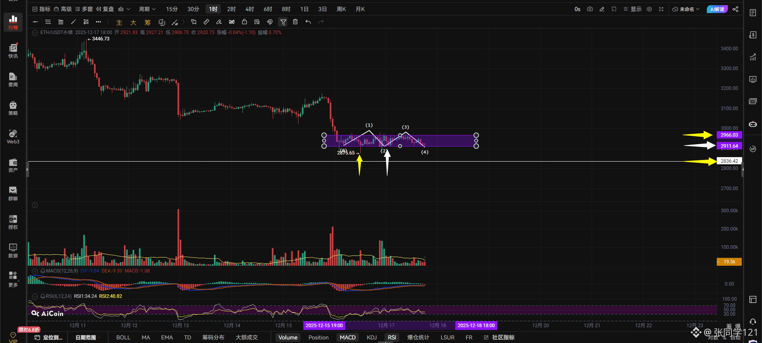The height and width of the screenshot is (343, 762).
Task: Open the 指标 indicators button
Action: [x=42, y=9]
